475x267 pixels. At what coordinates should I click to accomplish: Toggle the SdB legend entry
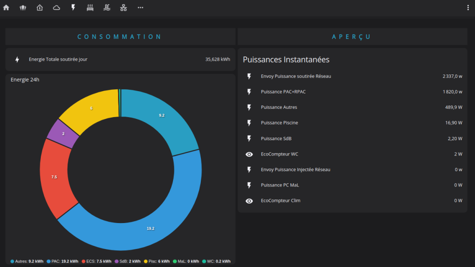pos(128,261)
